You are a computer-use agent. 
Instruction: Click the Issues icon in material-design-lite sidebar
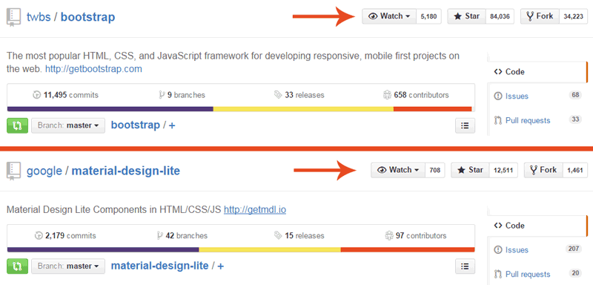tap(497, 250)
